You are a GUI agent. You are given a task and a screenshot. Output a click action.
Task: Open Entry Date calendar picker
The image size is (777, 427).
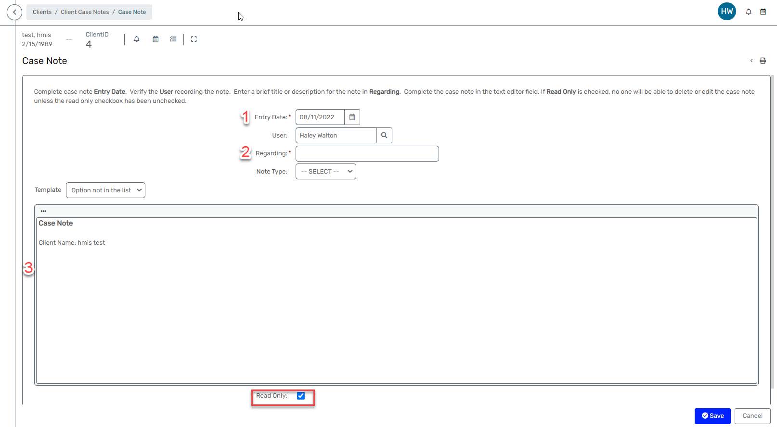pyautogui.click(x=352, y=117)
